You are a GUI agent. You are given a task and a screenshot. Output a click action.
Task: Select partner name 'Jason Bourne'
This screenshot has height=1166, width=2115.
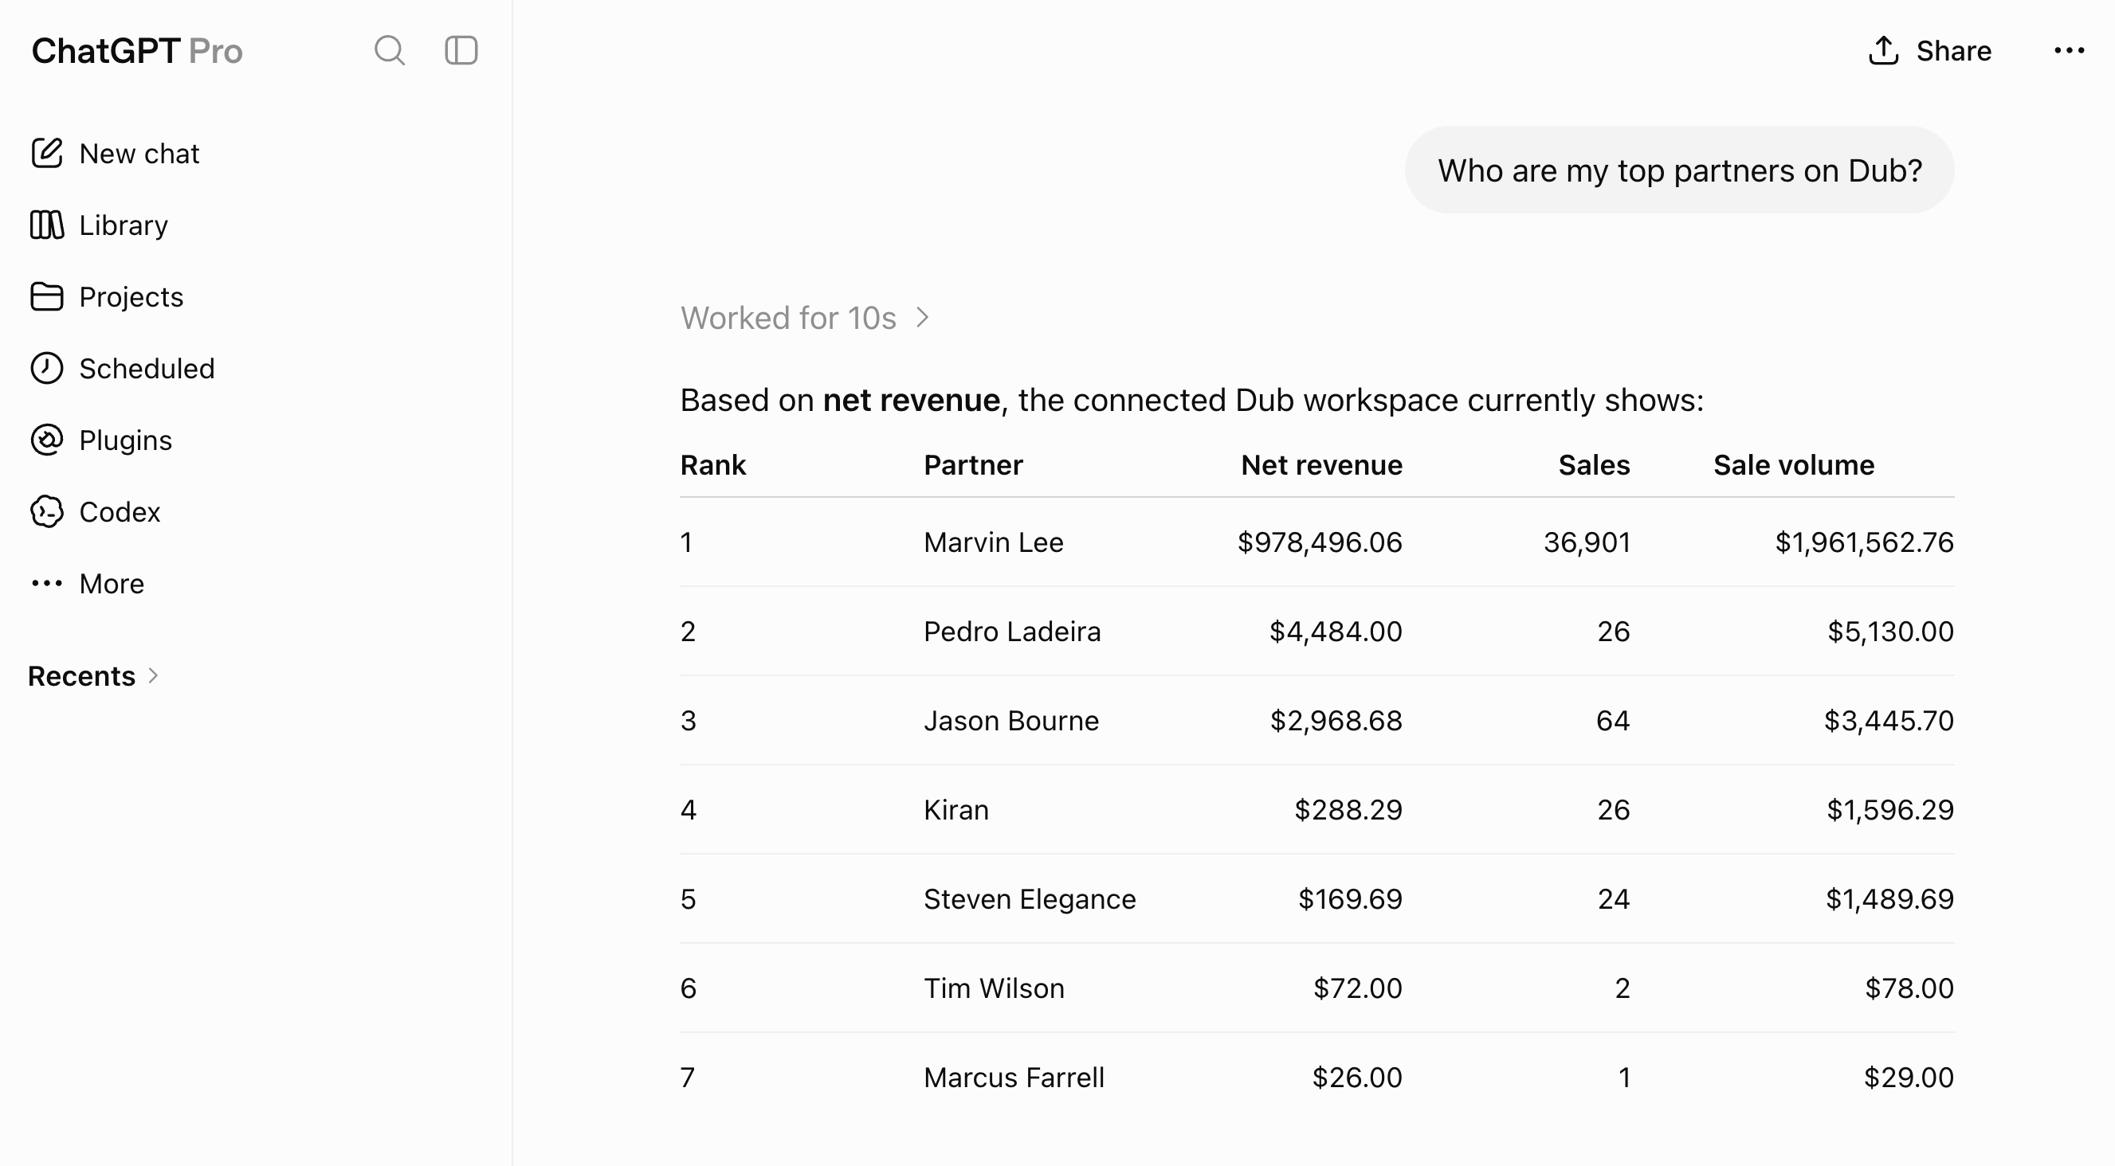pyautogui.click(x=1010, y=722)
